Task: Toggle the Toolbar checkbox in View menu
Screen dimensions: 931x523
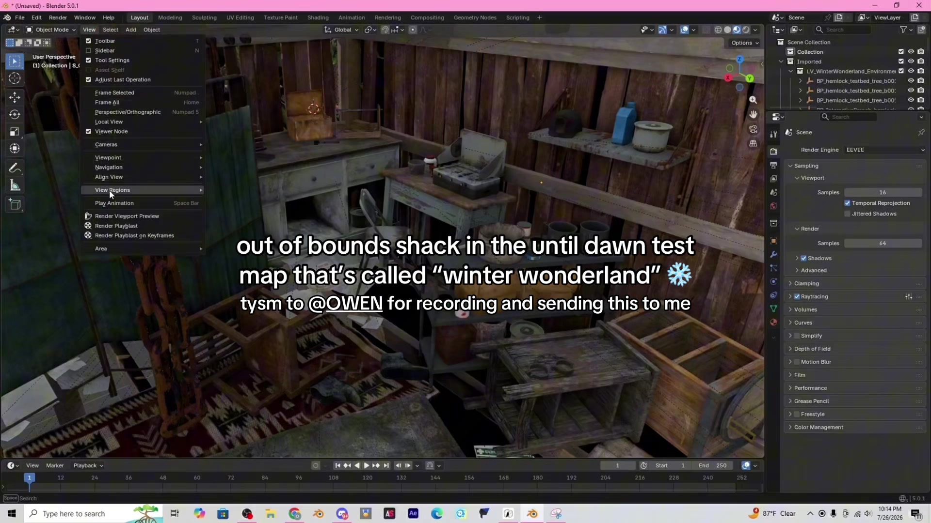Action: [88, 41]
